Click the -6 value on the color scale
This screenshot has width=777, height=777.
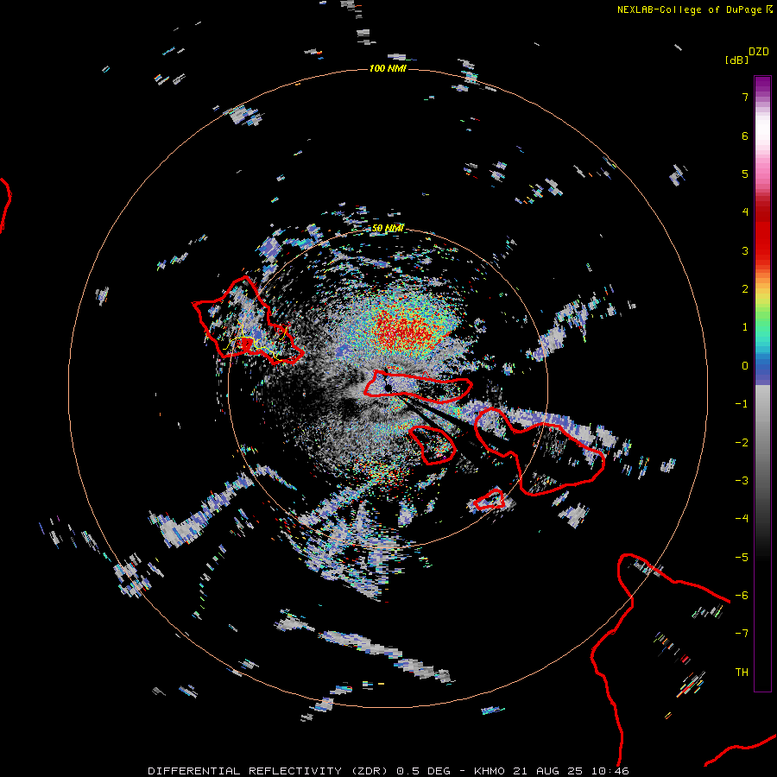tap(742, 596)
